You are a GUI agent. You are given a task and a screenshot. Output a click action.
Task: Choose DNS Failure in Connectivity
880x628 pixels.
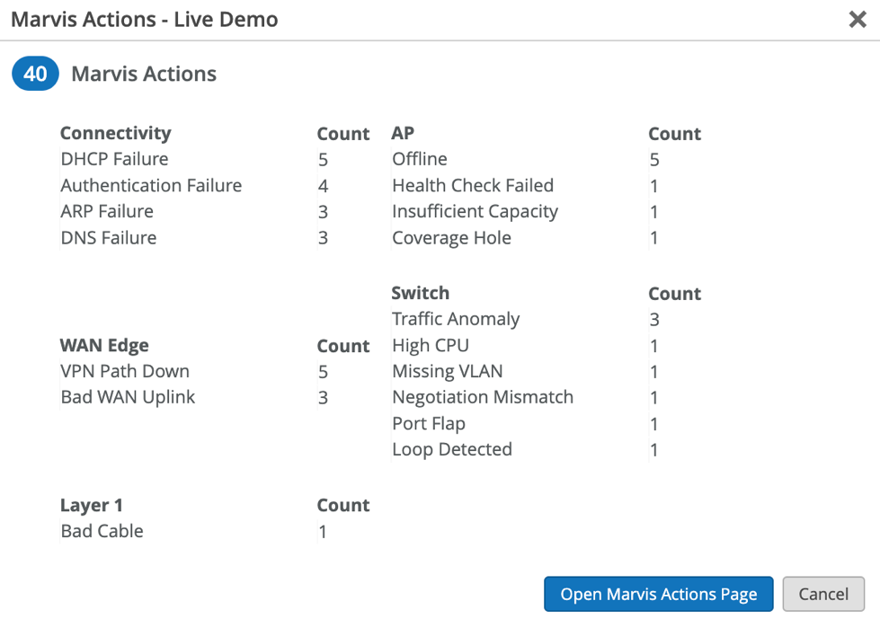(109, 238)
